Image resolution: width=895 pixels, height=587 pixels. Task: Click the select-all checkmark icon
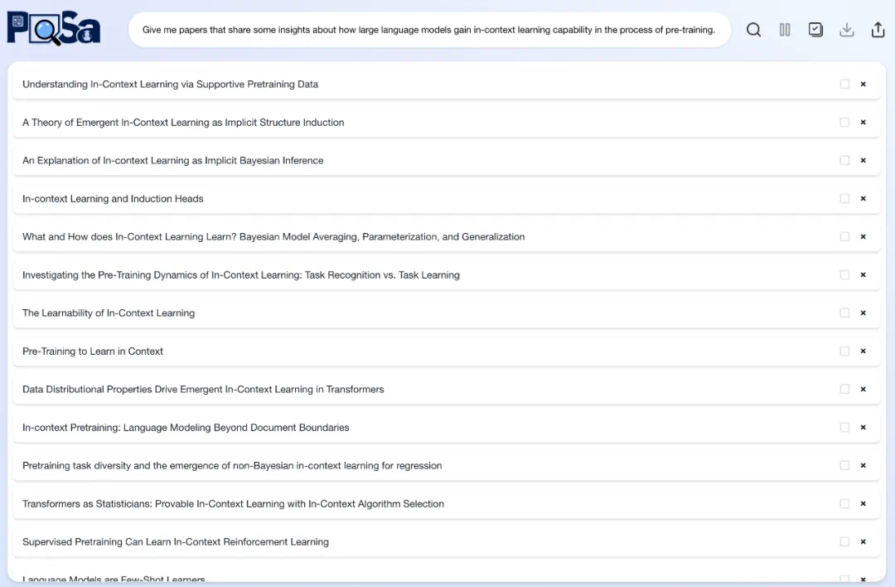(815, 30)
